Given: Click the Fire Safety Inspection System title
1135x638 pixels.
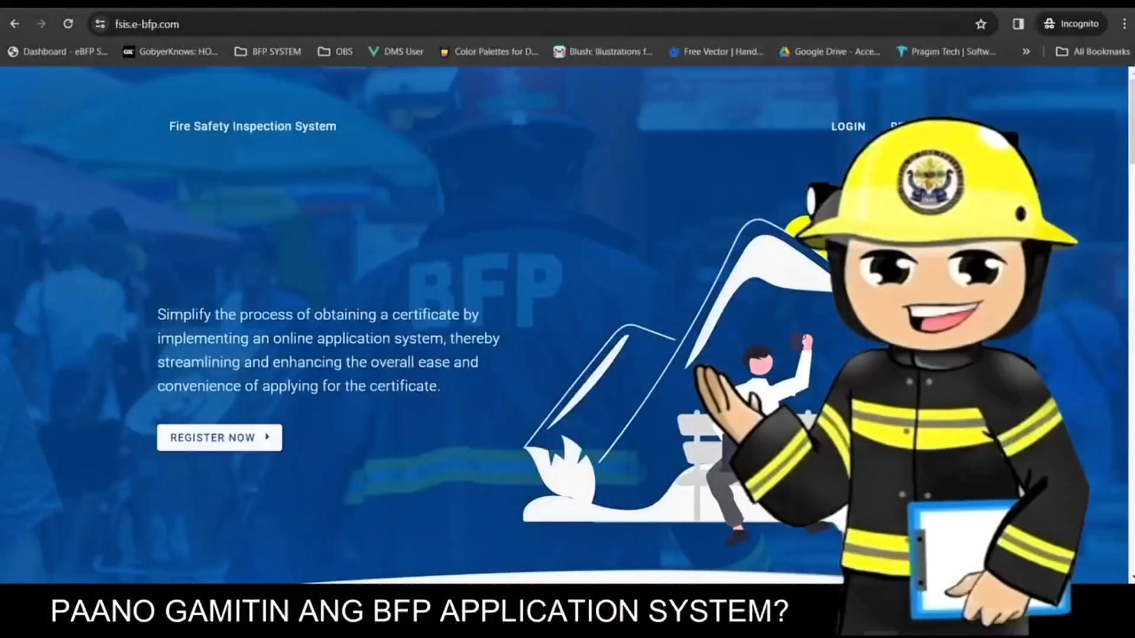Looking at the screenshot, I should pos(252,126).
